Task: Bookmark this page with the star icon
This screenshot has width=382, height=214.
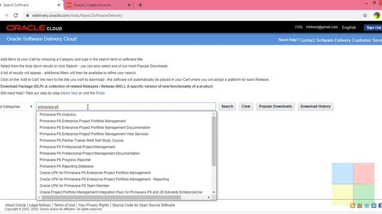Action: [x=365, y=15]
